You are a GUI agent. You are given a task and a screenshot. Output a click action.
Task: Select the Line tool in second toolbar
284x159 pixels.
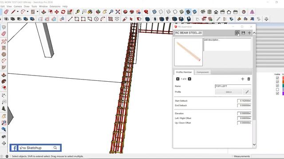point(70,19)
